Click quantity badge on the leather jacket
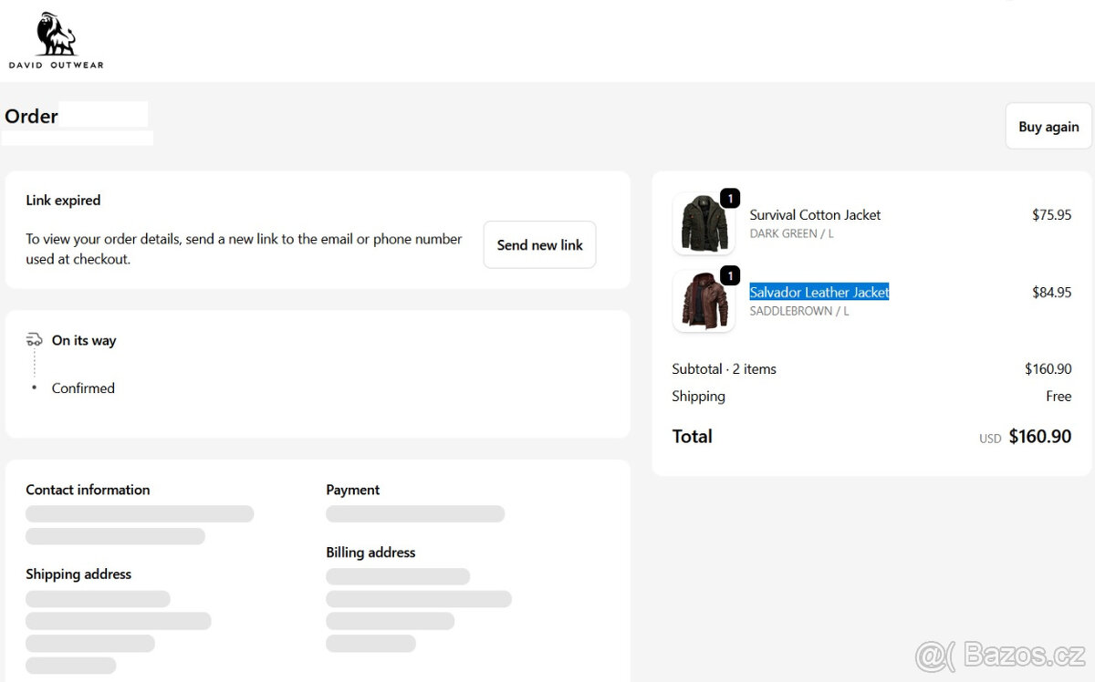The width and height of the screenshot is (1095, 682). tap(730, 275)
